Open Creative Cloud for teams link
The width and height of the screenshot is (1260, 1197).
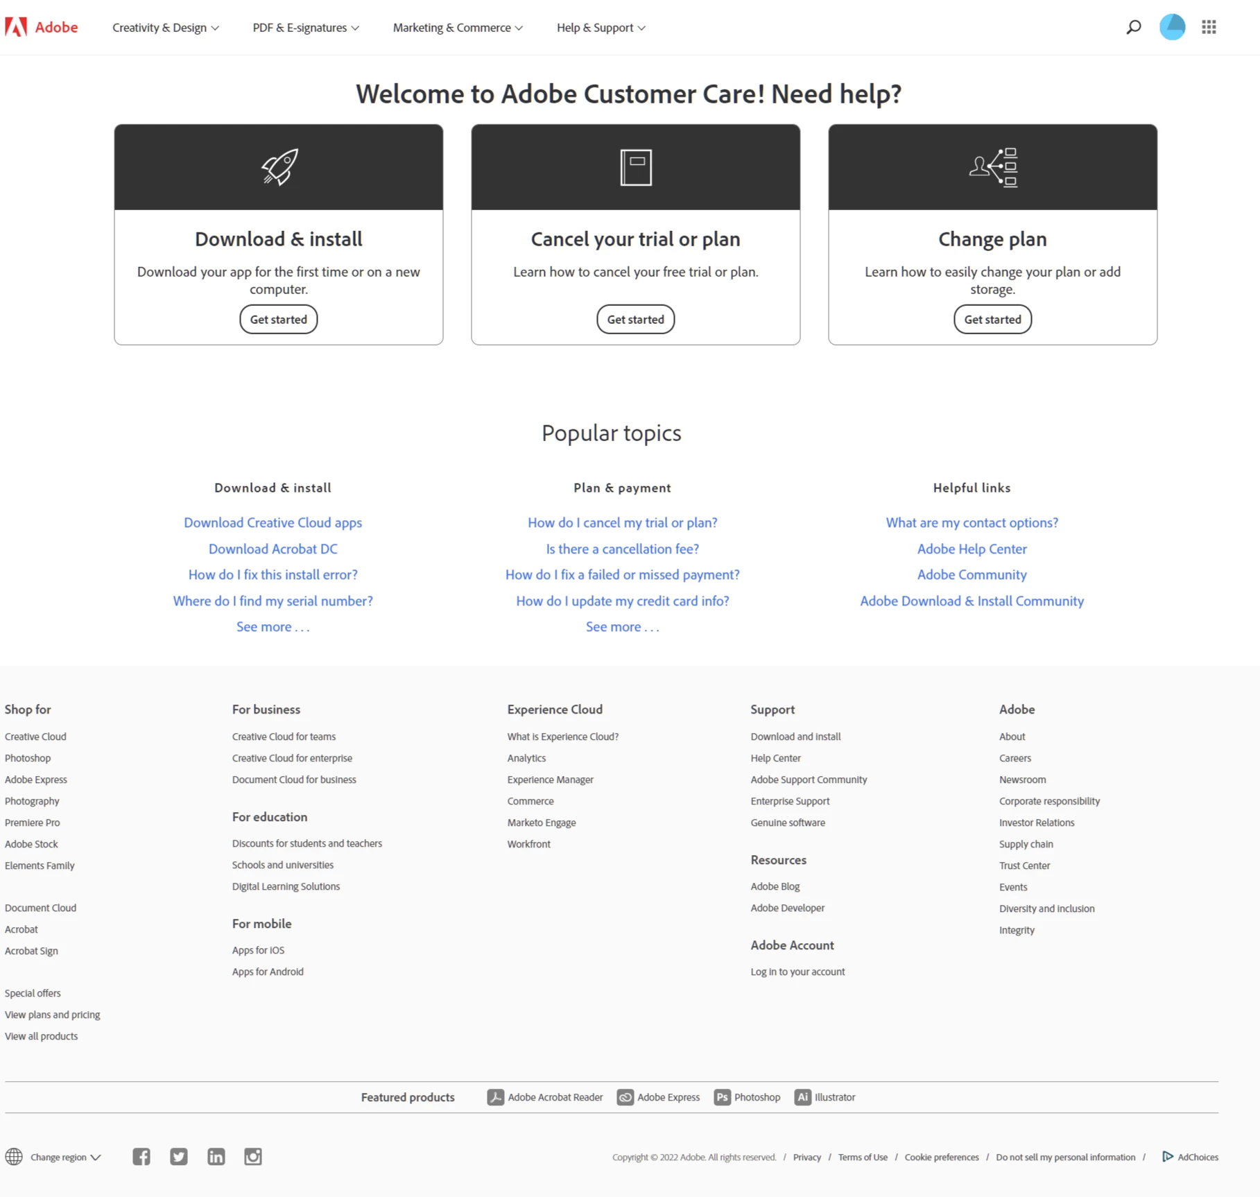pyautogui.click(x=284, y=737)
